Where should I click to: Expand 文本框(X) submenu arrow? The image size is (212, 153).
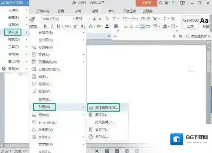(x=83, y=144)
